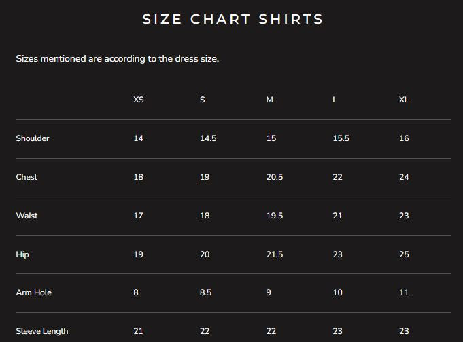Select the Chest value 20.5
The image size is (463, 342).
(x=275, y=177)
